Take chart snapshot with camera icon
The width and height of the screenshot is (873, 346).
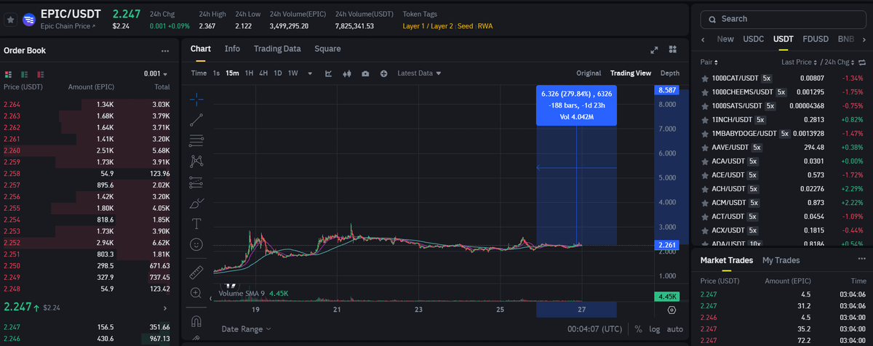365,73
